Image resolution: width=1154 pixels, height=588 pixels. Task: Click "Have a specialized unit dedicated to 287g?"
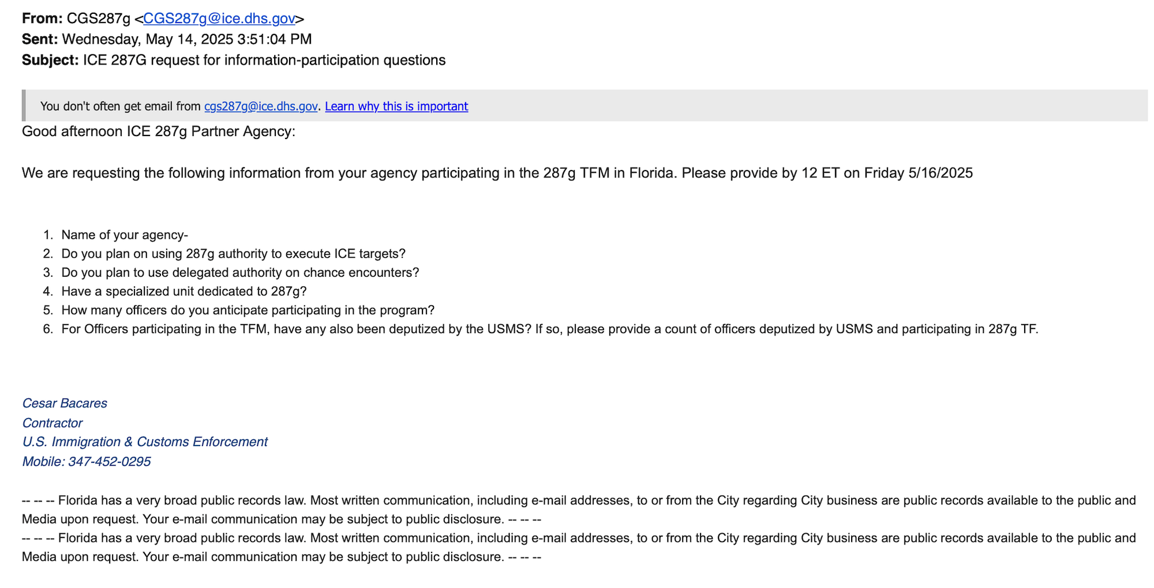184,292
